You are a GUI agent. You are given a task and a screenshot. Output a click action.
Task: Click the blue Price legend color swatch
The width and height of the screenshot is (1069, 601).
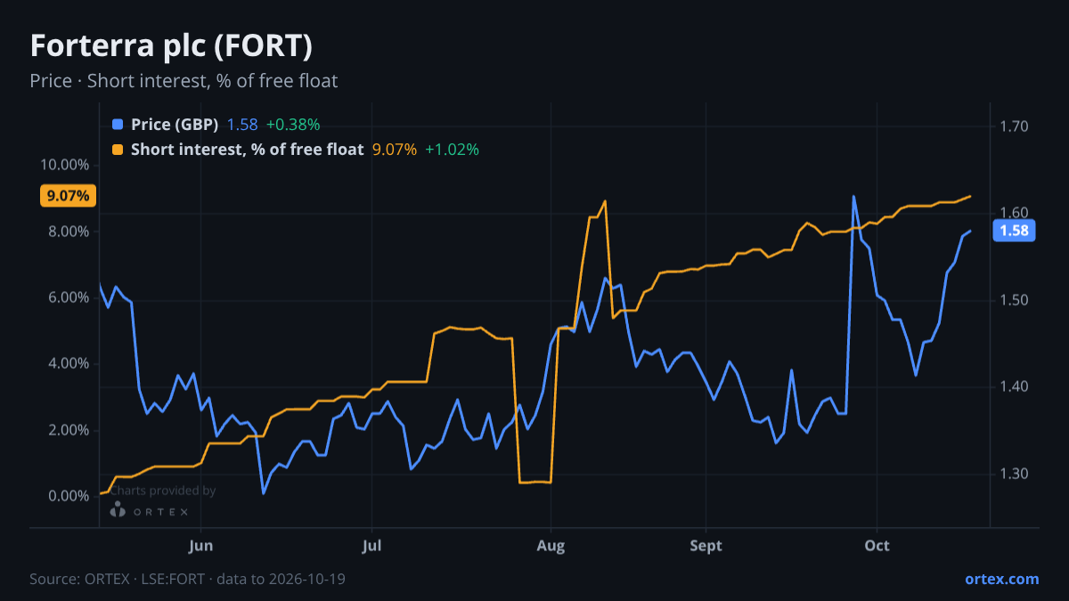pos(118,125)
